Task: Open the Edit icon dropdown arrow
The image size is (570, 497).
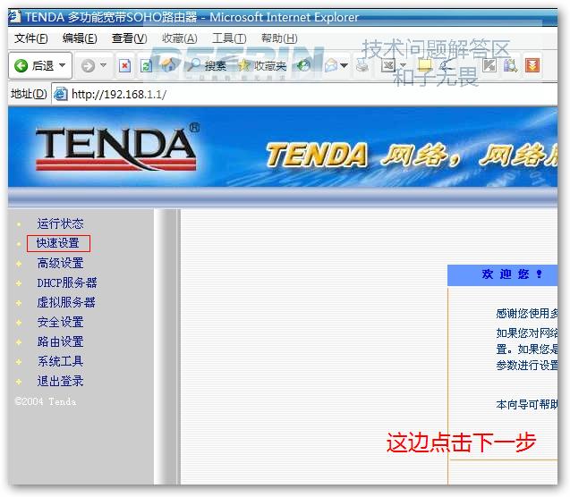Action: 403,66
